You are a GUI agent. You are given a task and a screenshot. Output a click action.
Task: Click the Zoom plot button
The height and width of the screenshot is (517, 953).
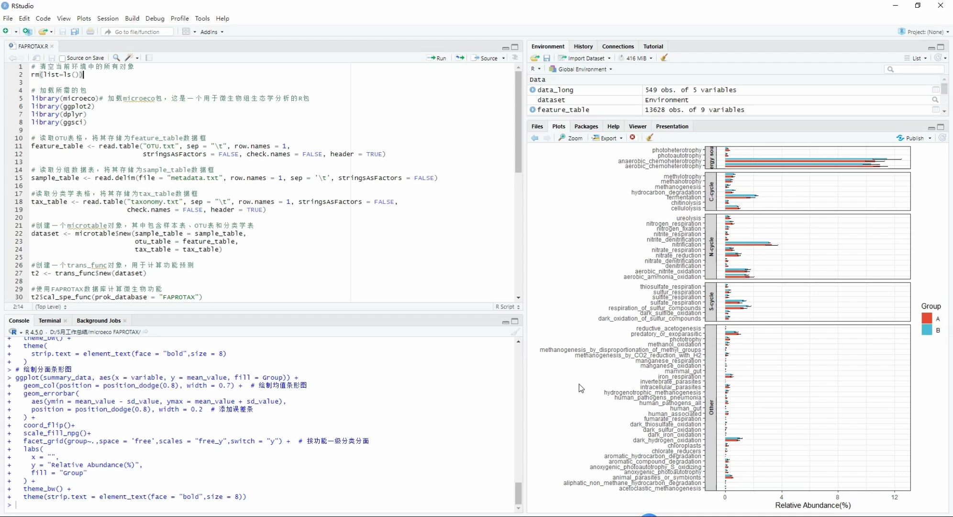[x=571, y=138]
